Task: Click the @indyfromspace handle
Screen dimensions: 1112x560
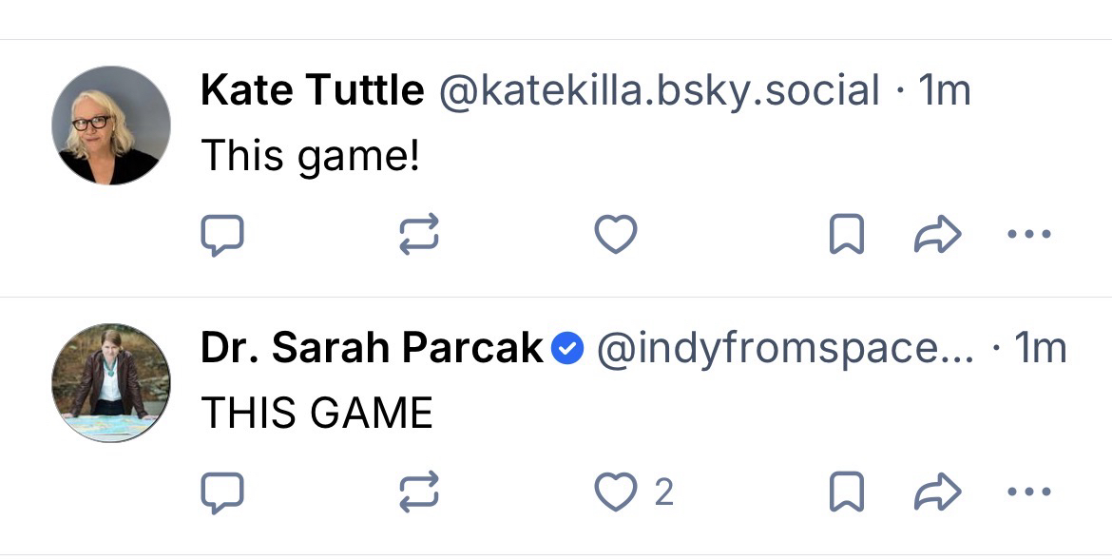Action: point(784,349)
